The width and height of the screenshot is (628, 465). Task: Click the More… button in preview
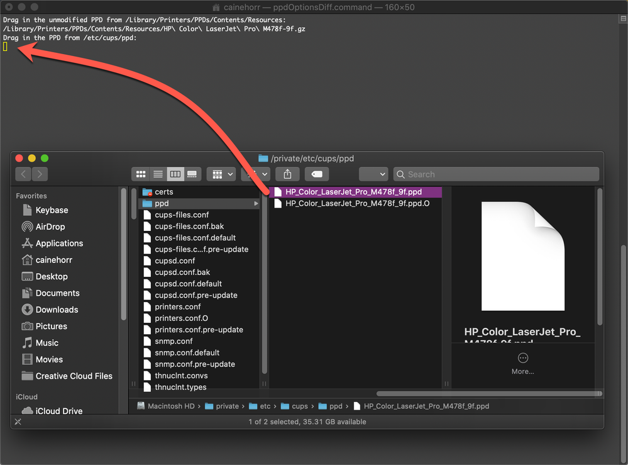click(522, 364)
